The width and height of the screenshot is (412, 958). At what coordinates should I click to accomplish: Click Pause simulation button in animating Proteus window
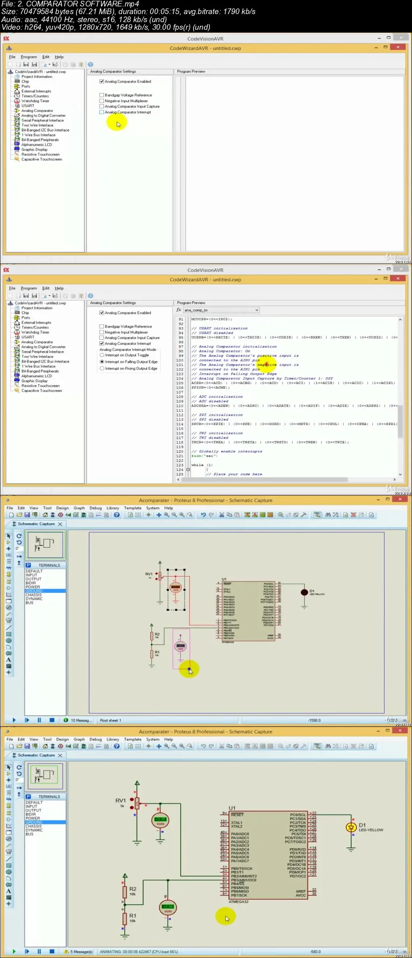click(39, 952)
